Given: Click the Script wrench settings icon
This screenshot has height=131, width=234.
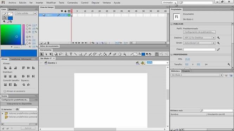Looking at the screenshot, I should coord(218,43).
